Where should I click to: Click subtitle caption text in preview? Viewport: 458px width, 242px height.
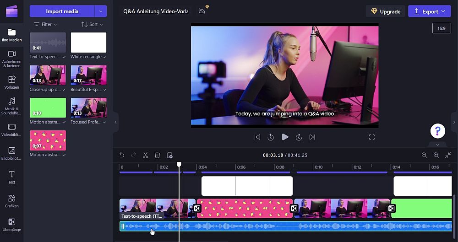point(284,113)
